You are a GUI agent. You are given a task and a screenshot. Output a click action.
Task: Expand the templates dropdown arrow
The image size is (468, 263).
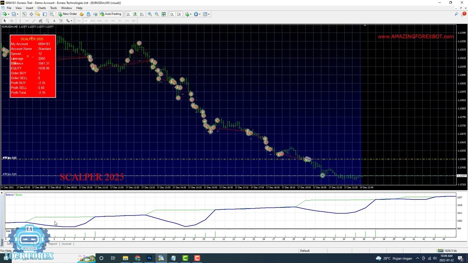[x=209, y=14]
